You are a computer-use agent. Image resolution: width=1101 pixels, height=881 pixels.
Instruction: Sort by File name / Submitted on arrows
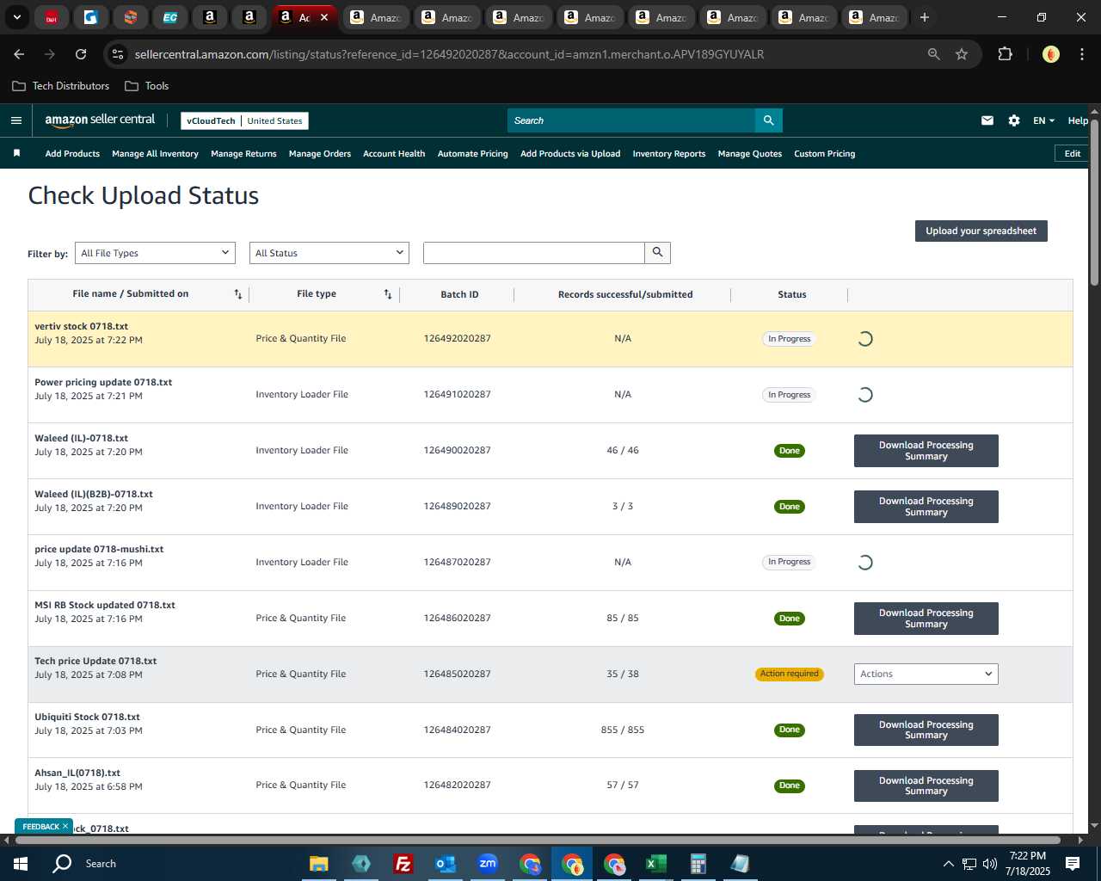(238, 294)
